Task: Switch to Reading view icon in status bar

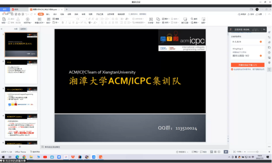Action: 219,152
